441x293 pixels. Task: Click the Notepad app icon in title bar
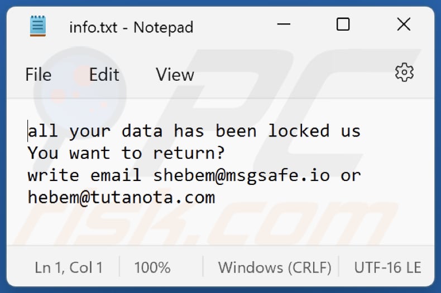pyautogui.click(x=38, y=26)
